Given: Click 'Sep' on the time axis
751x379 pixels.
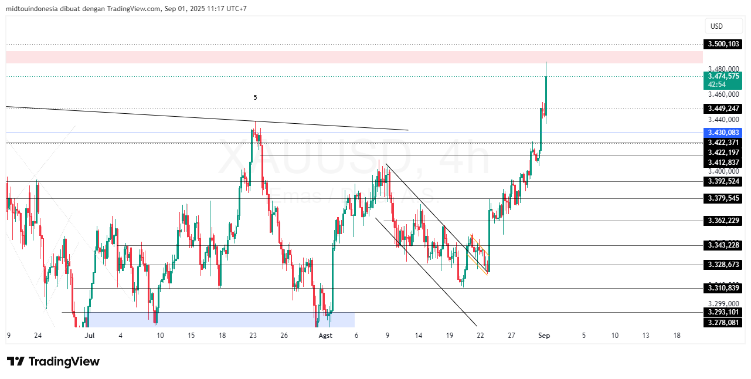Looking at the screenshot, I should tap(544, 336).
